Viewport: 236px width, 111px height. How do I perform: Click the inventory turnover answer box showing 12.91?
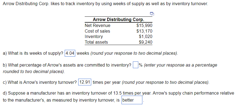point(85,82)
